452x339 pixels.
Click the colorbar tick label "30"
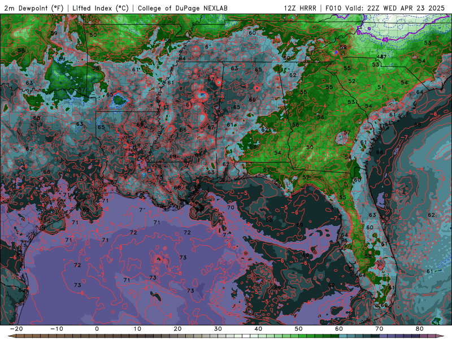click(x=218, y=329)
